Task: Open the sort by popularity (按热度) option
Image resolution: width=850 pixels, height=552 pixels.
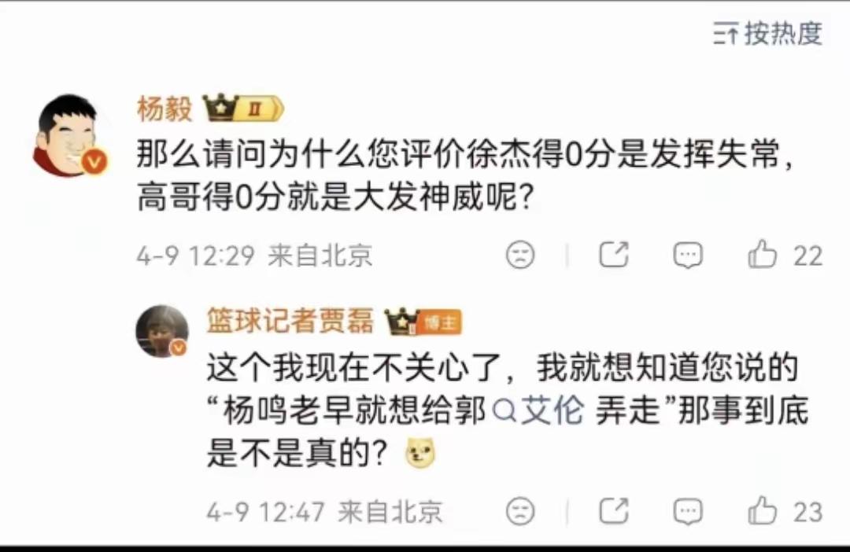Action: click(767, 34)
